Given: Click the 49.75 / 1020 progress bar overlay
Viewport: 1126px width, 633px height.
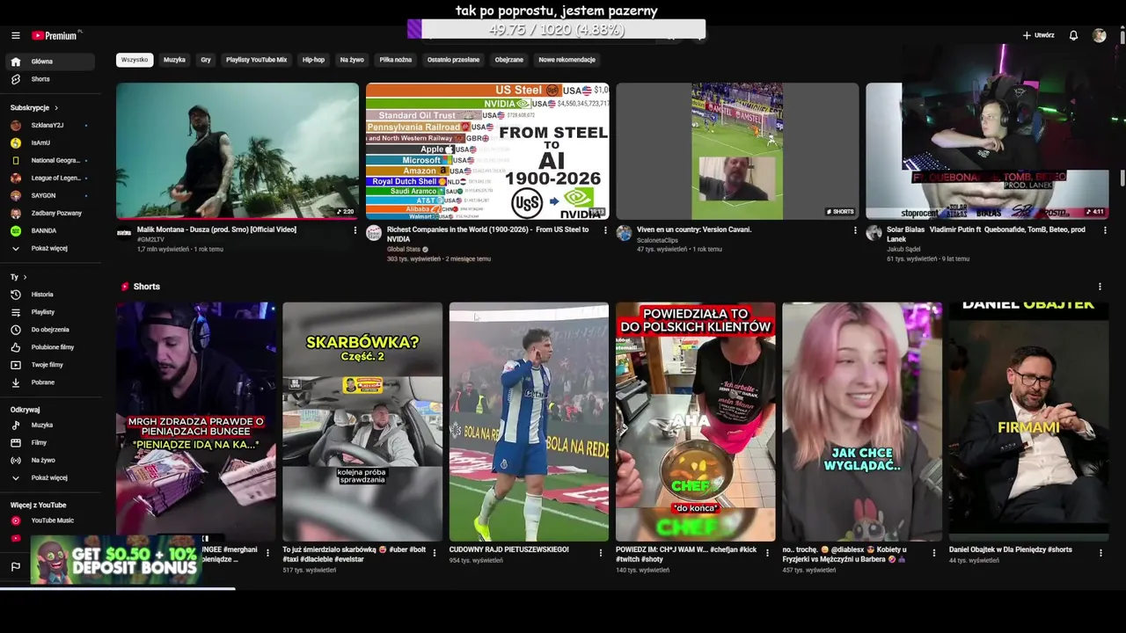Looking at the screenshot, I should [557, 30].
